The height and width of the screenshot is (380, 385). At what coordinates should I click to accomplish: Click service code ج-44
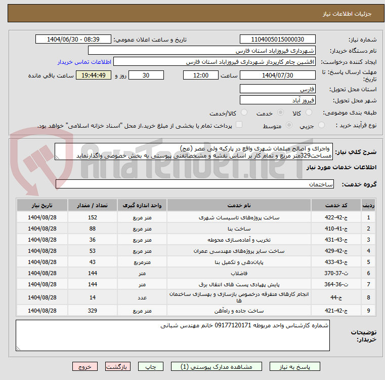coord(336,297)
